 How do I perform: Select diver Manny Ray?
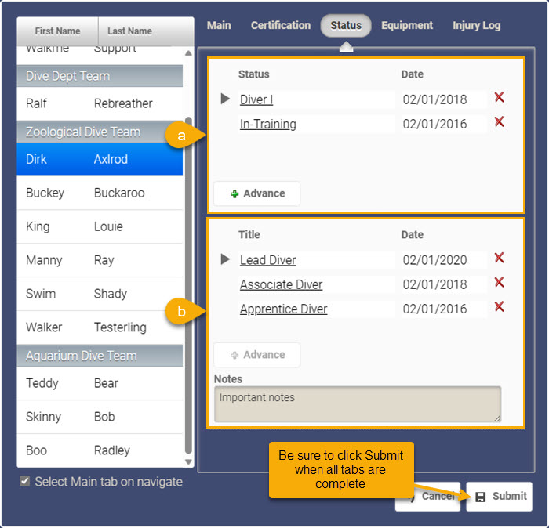100,260
